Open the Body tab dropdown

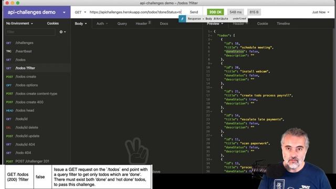81,24
